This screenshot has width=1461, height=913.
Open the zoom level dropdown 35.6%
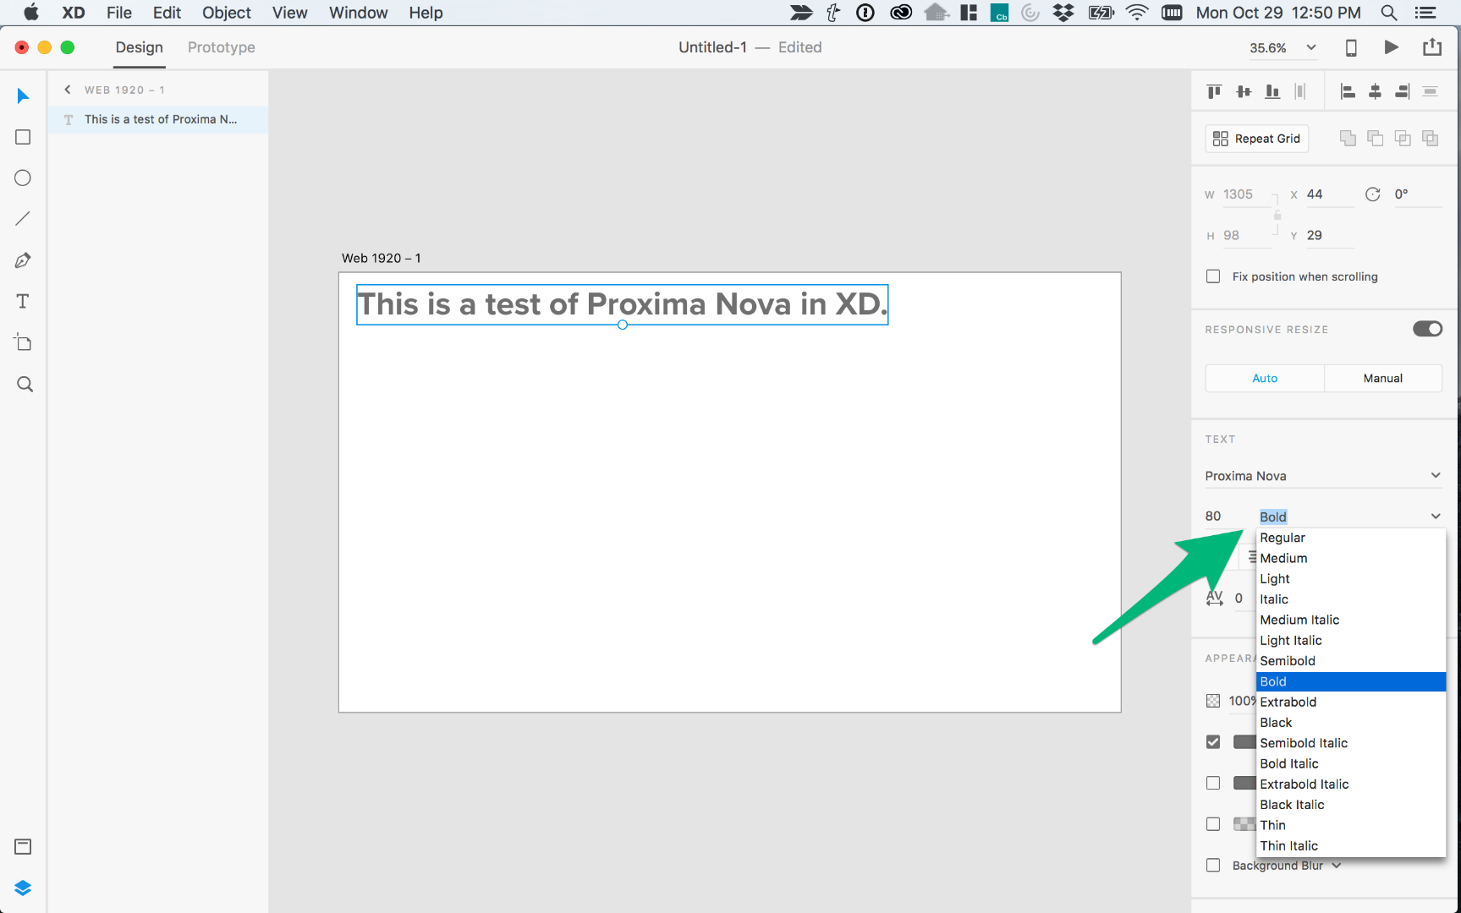pos(1282,48)
